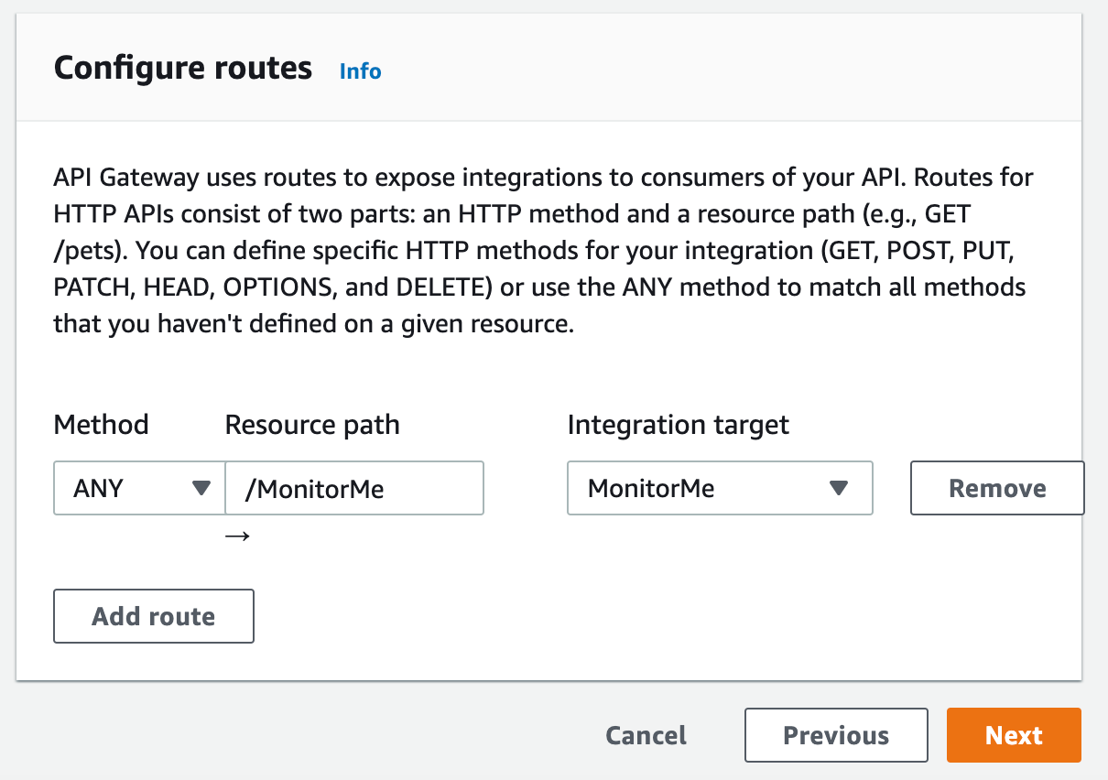This screenshot has height=780, width=1108.
Task: Proceed with the orange Next button
Action: coord(1014,735)
